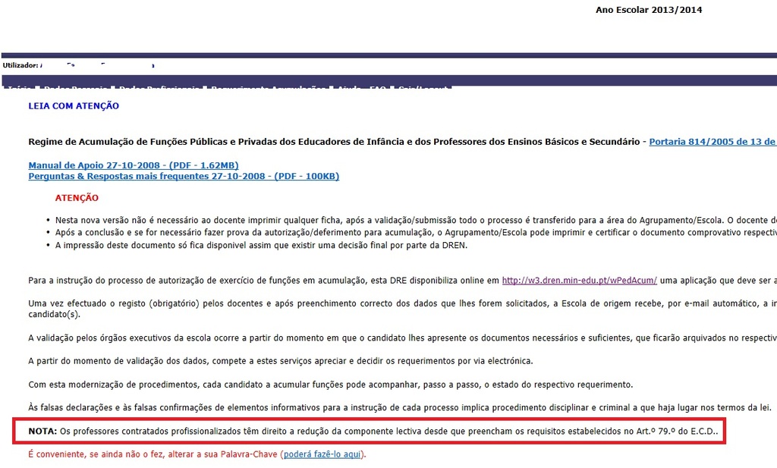The image size is (777, 468).
Task: Open the Ajuda - FAQ menu item
Action: (362, 89)
